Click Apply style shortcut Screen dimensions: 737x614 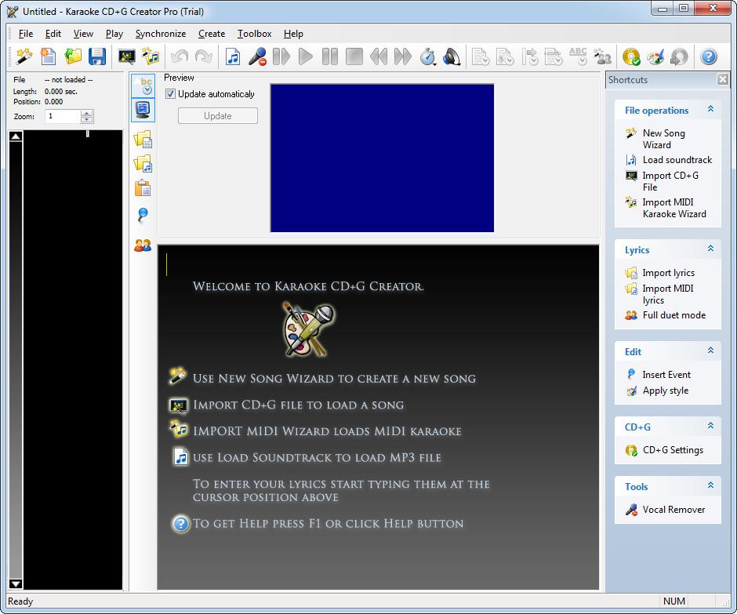coord(666,391)
